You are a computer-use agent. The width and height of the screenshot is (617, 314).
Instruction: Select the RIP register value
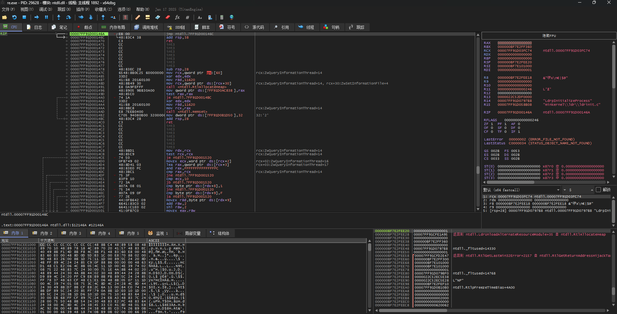click(x=514, y=112)
